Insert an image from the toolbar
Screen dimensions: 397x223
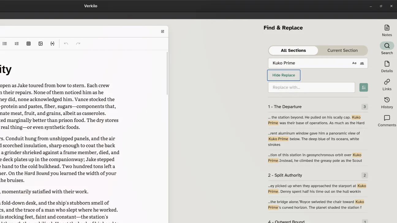point(40,44)
